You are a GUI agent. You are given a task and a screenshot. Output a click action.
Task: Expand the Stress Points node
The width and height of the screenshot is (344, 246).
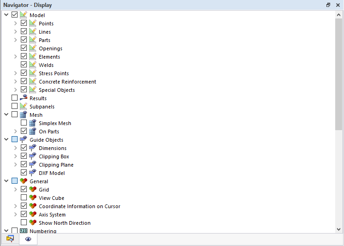pos(15,73)
